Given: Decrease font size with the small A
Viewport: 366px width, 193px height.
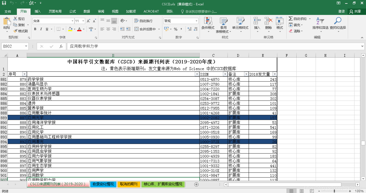Looking at the screenshot, I should coord(95,21).
